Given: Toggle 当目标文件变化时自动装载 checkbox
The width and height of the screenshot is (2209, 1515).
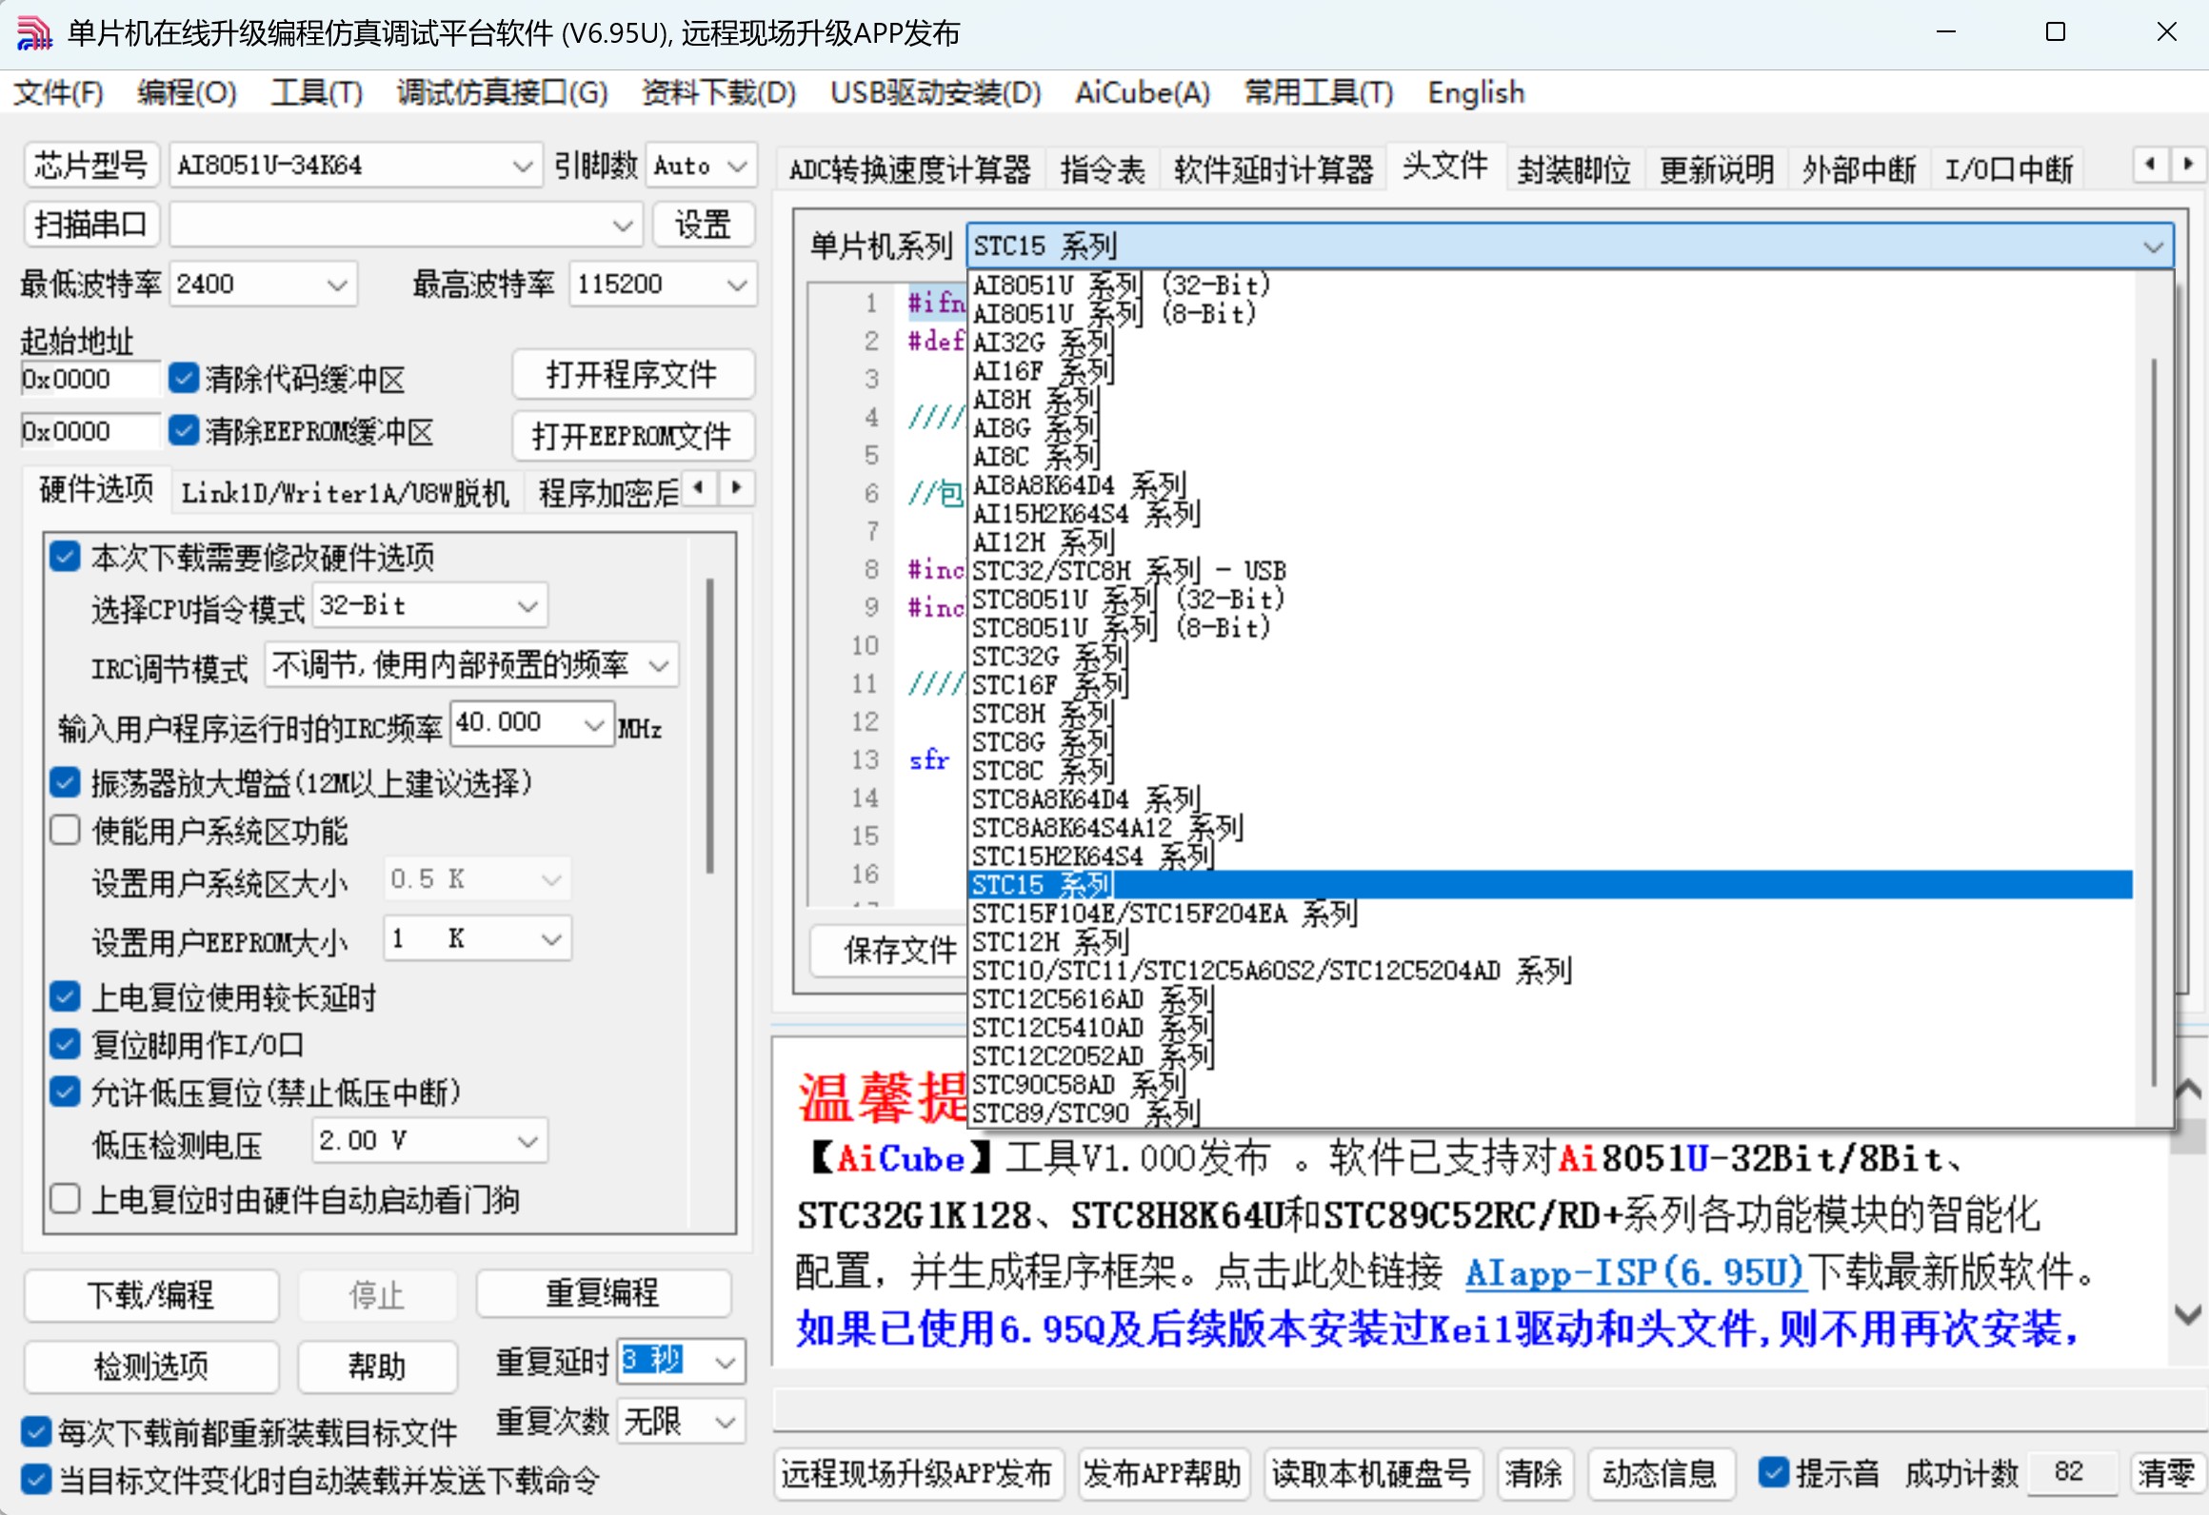Looking at the screenshot, I should point(36,1479).
